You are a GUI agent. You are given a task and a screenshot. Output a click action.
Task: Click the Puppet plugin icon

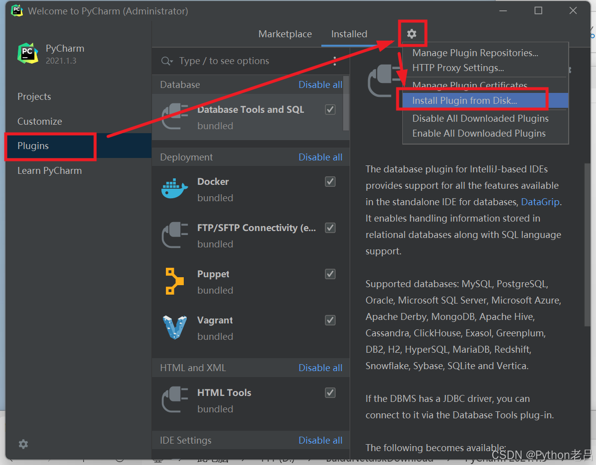175,281
